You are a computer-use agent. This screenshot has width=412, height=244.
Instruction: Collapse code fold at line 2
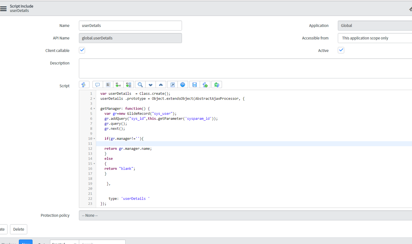click(94, 99)
